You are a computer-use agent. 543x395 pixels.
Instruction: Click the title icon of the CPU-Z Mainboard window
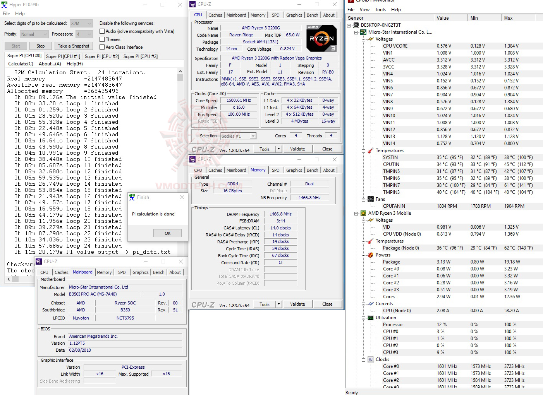tap(39, 262)
